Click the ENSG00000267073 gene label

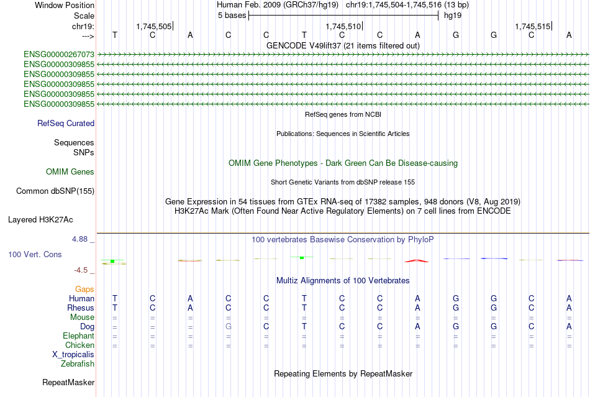(59, 55)
